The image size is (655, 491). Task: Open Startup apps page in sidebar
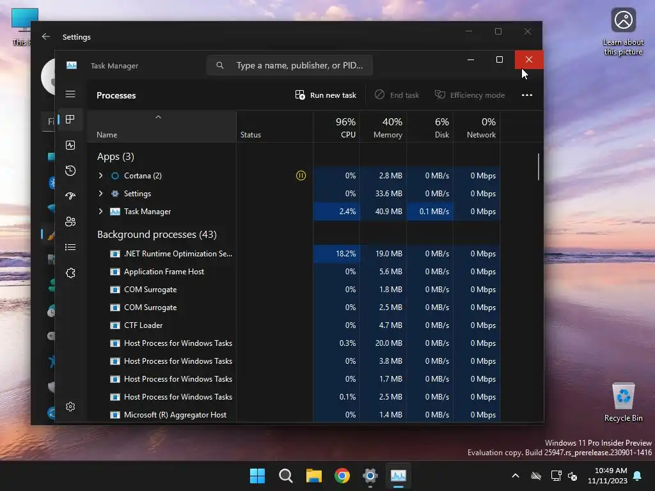[x=70, y=196]
